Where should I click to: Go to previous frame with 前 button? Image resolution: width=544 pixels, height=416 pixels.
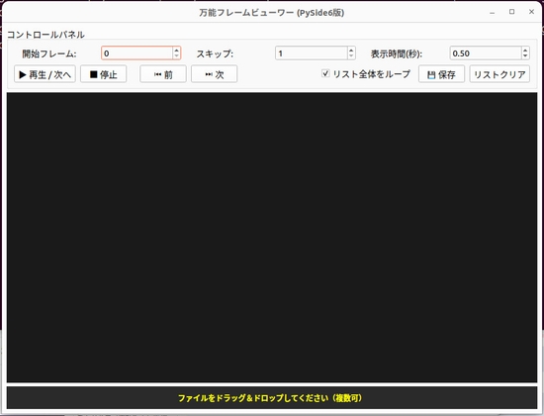pyautogui.click(x=163, y=74)
